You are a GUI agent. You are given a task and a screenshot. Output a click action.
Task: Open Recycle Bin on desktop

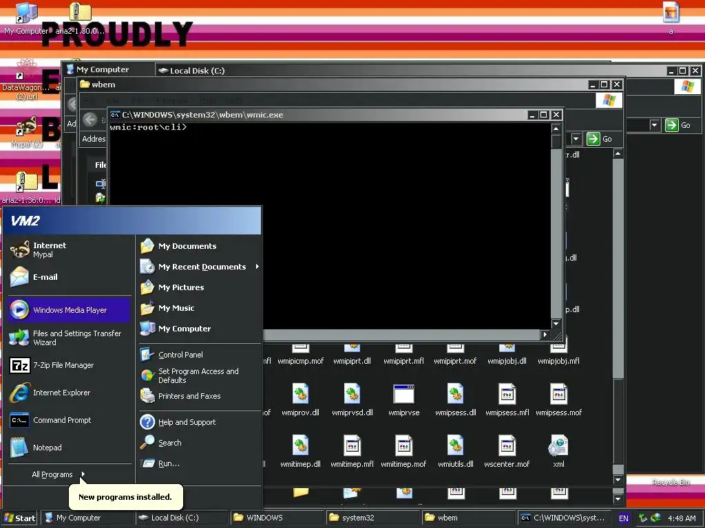[x=671, y=482]
